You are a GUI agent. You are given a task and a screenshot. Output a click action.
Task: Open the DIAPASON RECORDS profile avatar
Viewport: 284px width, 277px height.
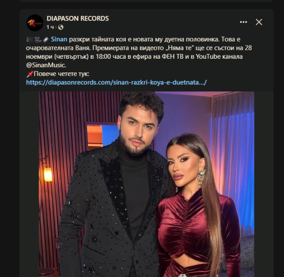coord(35,23)
